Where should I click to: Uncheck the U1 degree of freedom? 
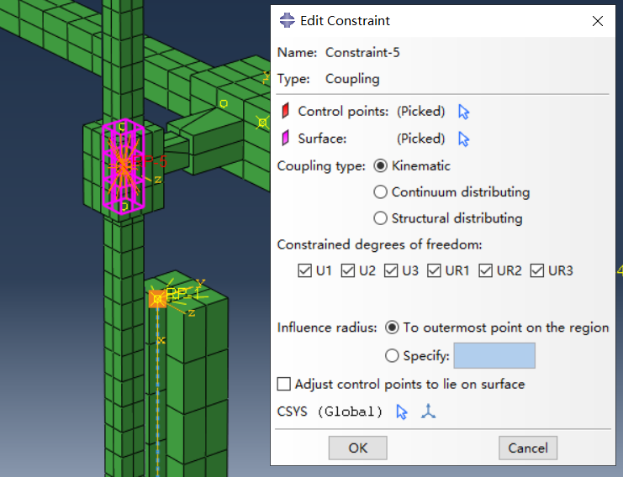click(304, 270)
